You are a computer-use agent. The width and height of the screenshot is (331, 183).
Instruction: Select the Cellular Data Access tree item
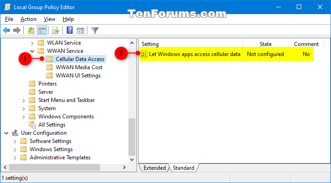[x=80, y=59]
